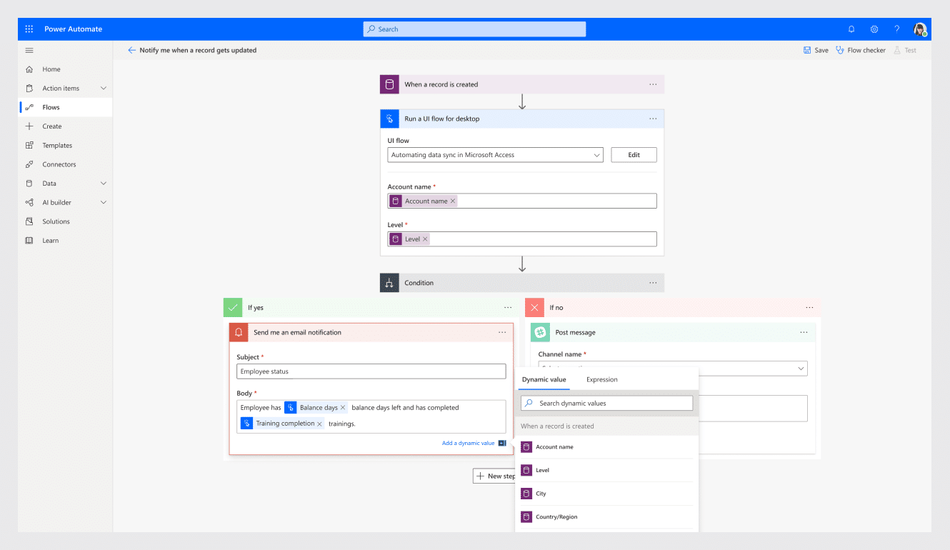Image resolution: width=950 pixels, height=550 pixels.
Task: Click the Account name input field
Action: 522,201
